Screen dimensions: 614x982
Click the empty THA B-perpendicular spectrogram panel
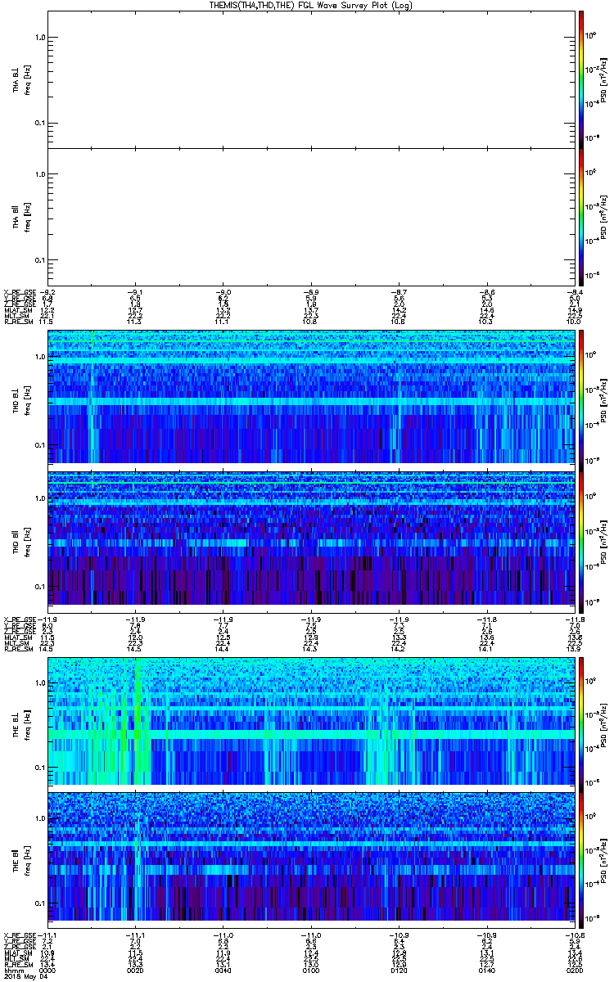(310, 79)
